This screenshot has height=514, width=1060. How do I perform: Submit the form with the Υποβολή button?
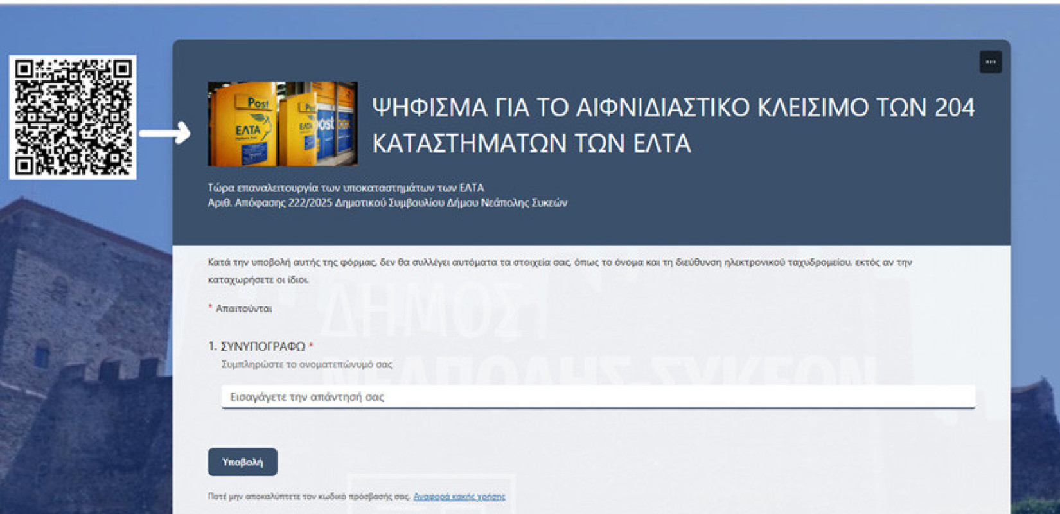click(x=242, y=462)
